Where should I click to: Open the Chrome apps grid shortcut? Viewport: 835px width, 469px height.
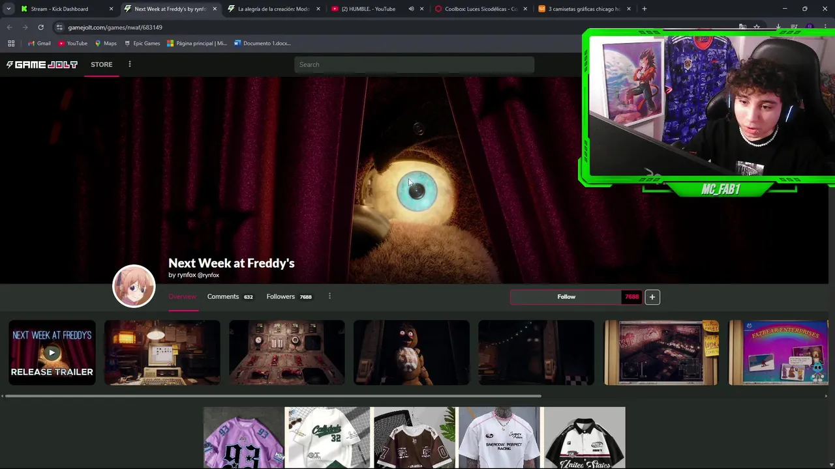click(x=11, y=43)
